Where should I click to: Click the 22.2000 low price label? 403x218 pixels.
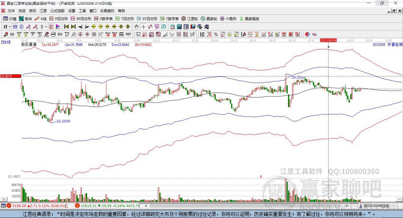63,121
